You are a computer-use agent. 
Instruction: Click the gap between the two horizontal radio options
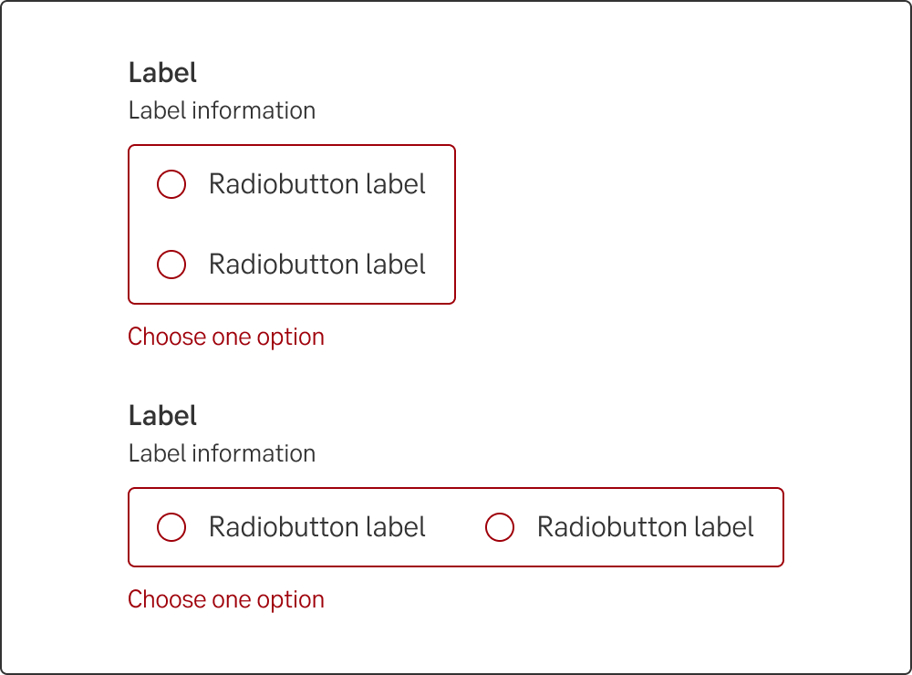(x=456, y=527)
